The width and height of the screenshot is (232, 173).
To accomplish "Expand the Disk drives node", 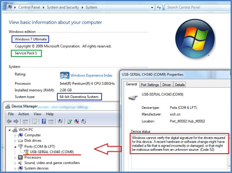I will (x=16, y=141).
